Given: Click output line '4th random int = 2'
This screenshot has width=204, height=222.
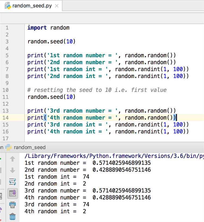Looking at the screenshot, I should 55,211.
